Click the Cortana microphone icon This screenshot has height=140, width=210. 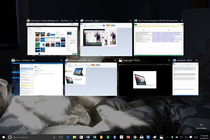pos(54,137)
